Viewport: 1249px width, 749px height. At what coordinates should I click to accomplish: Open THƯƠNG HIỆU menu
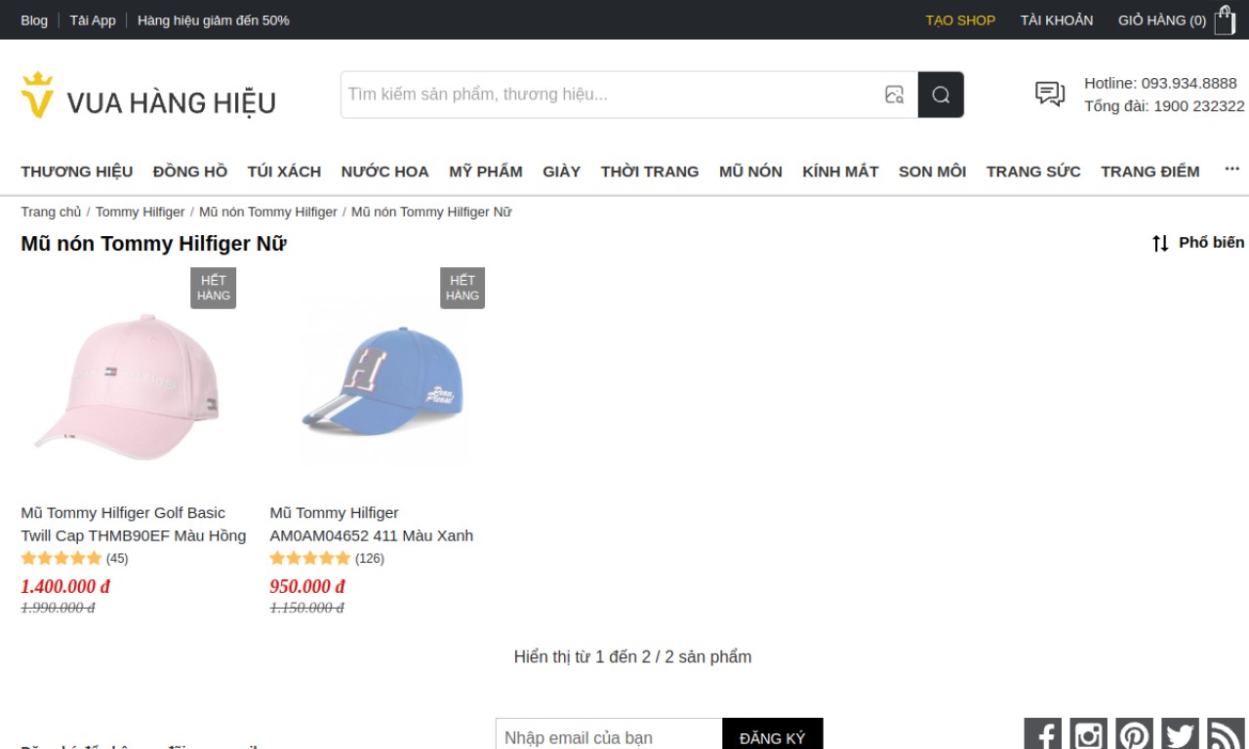77,172
